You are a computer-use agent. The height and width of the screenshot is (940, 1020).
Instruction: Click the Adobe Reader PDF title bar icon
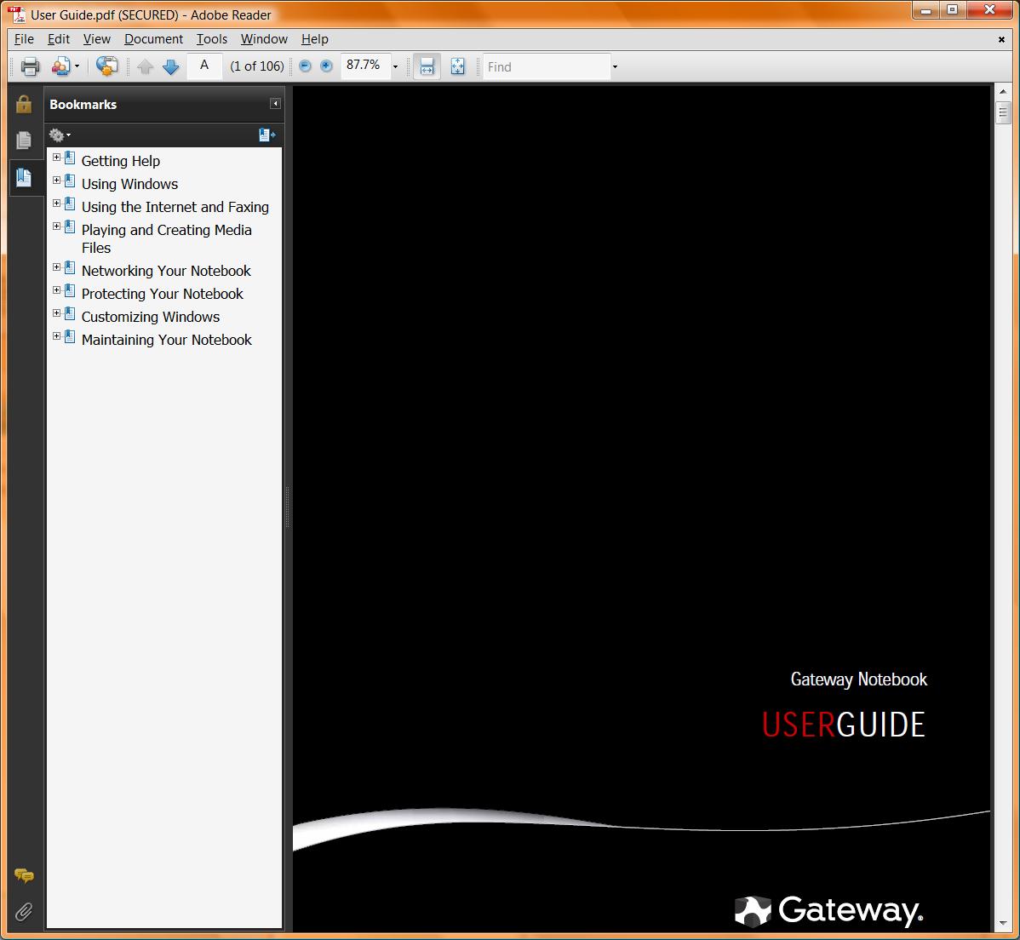tap(16, 14)
